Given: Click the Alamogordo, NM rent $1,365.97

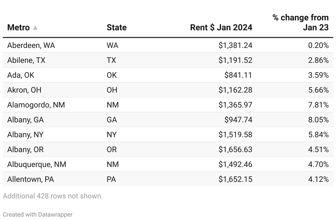Looking at the screenshot, I should pos(235,105).
